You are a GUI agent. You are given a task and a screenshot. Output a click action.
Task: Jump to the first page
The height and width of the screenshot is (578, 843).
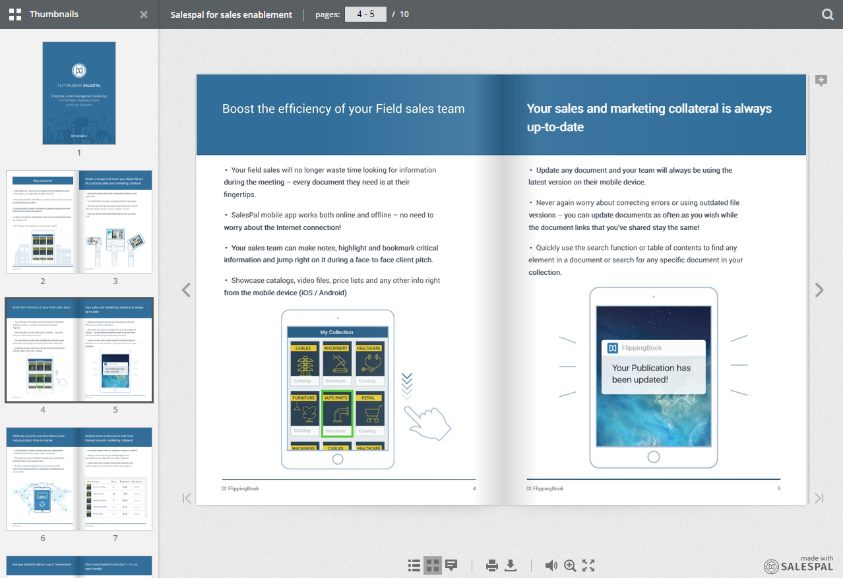click(x=187, y=498)
